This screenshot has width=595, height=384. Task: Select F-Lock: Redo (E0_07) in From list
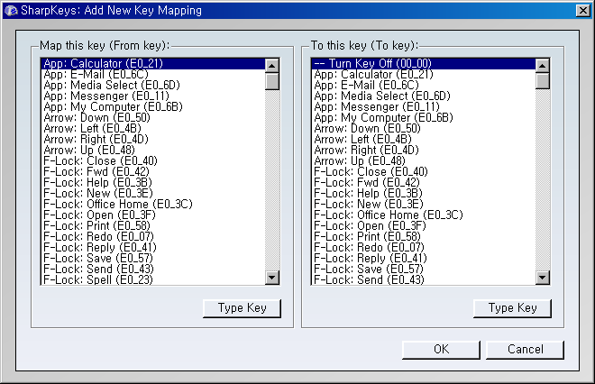(152, 236)
